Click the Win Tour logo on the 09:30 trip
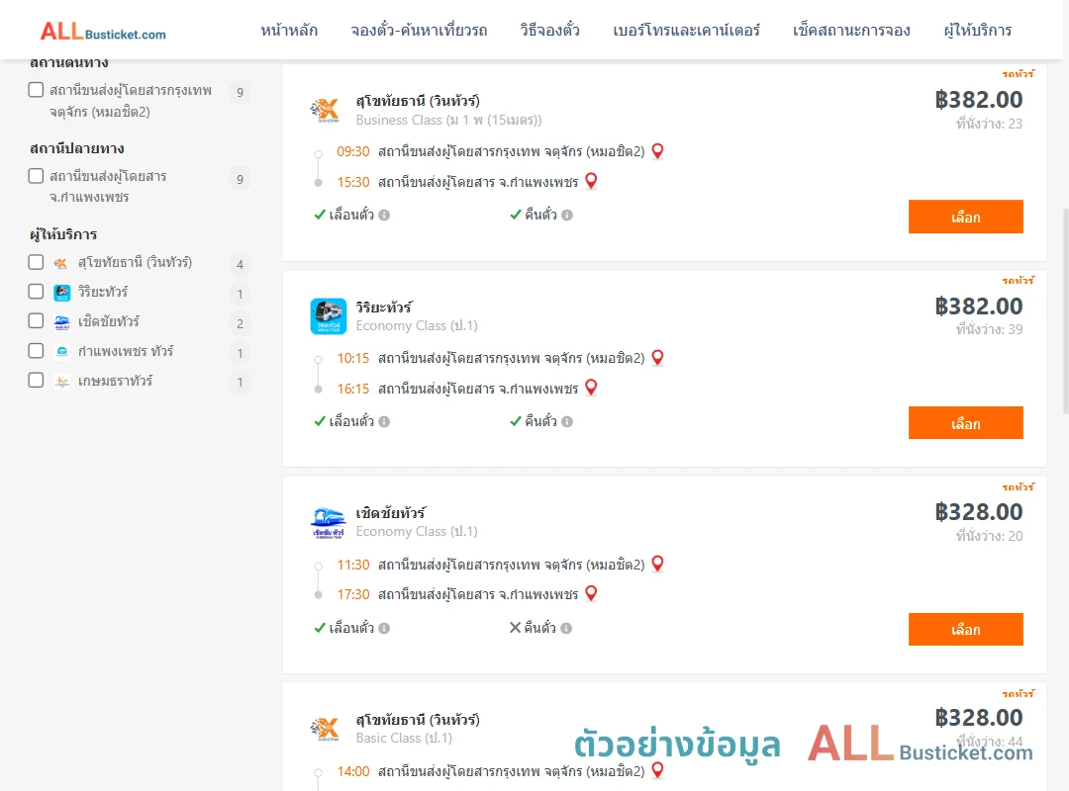Viewport: 1069px width, 791px height. [x=326, y=109]
